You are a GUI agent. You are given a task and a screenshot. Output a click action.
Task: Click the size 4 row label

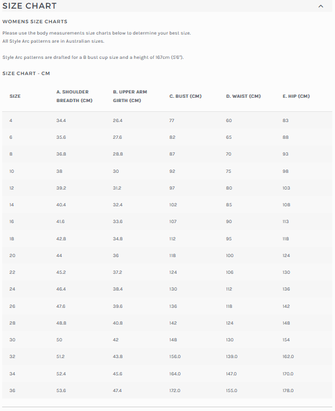tap(11, 120)
